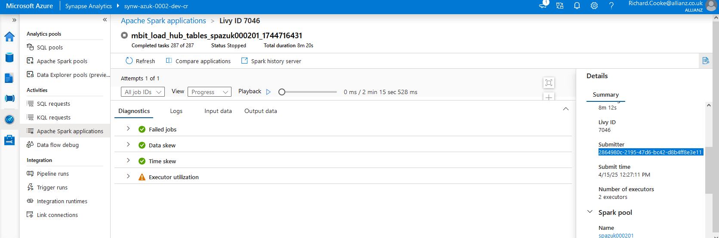Expand the Failed jobs row

coord(128,128)
